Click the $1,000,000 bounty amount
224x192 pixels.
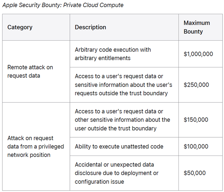point(198,54)
